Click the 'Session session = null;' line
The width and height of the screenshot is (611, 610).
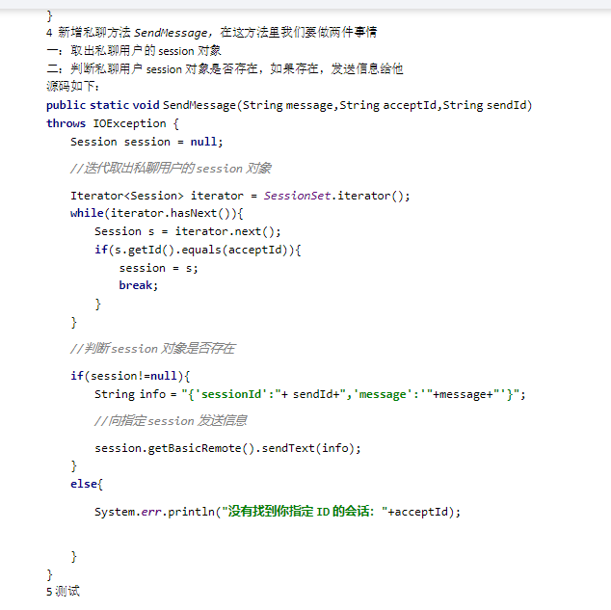point(146,142)
